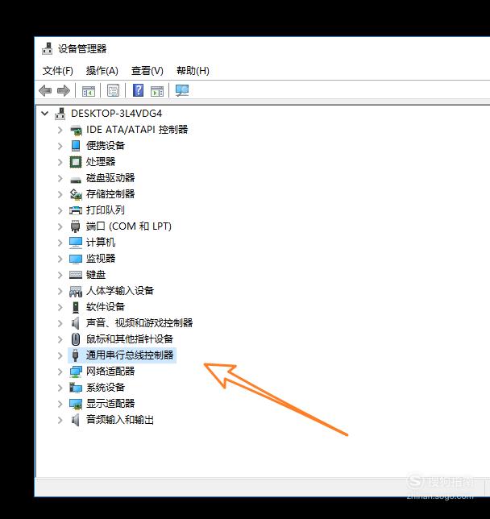Viewport: 490px width, 519px height.
Task: Select the 音频输入和输出 label
Action: click(x=120, y=420)
